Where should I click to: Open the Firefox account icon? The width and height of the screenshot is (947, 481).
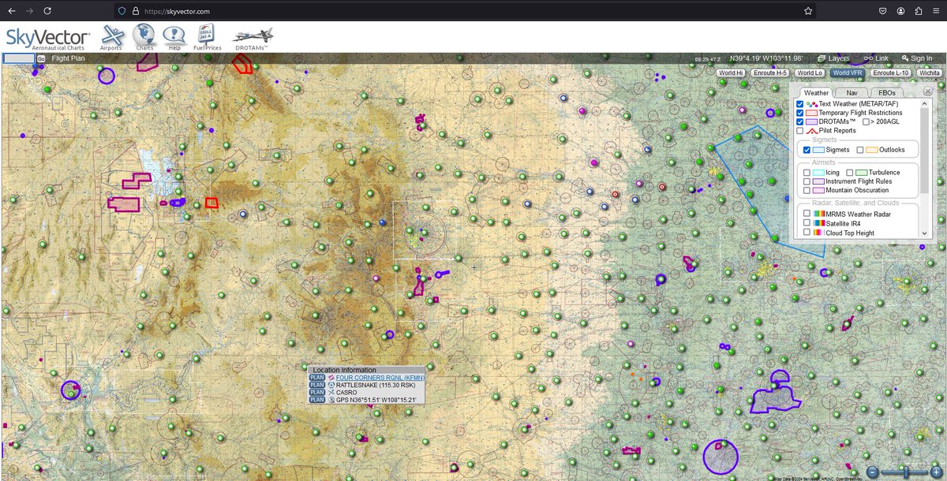[900, 11]
